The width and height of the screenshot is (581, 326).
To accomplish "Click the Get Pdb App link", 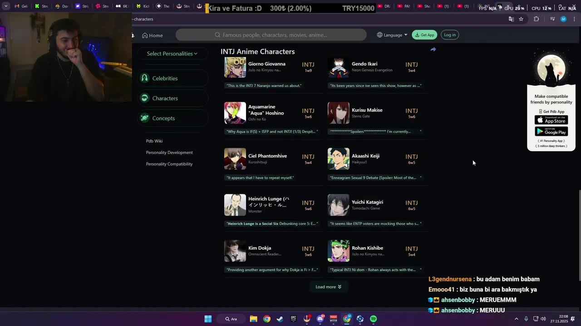I will (551, 111).
